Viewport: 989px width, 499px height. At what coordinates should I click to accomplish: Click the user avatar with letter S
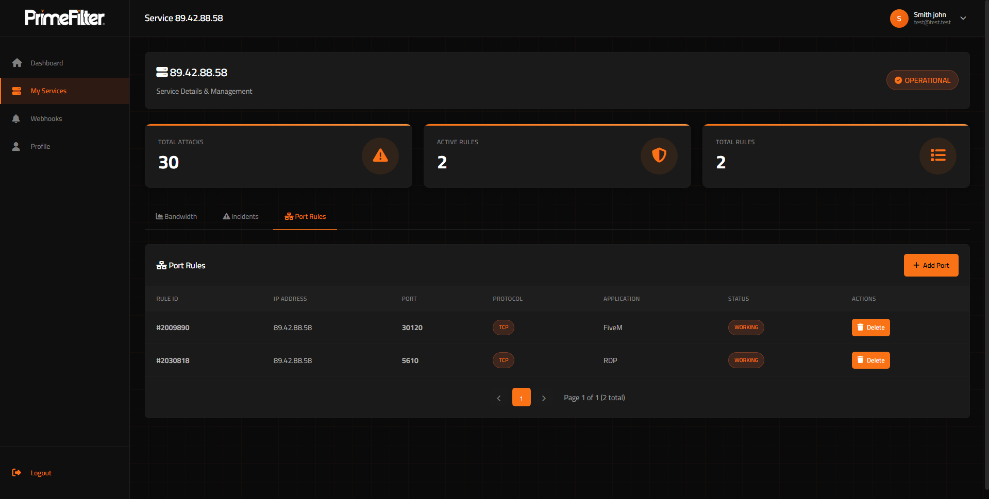[x=899, y=19]
